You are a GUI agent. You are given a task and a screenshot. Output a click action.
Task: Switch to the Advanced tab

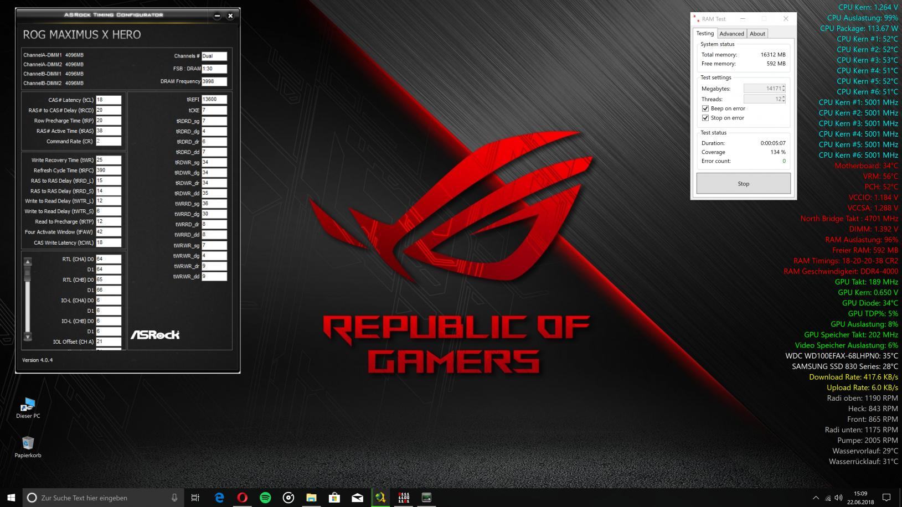731,34
